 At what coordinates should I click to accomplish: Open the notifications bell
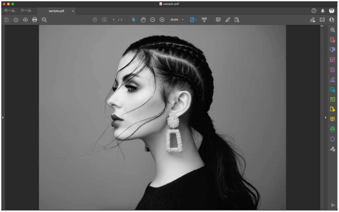[x=323, y=11]
